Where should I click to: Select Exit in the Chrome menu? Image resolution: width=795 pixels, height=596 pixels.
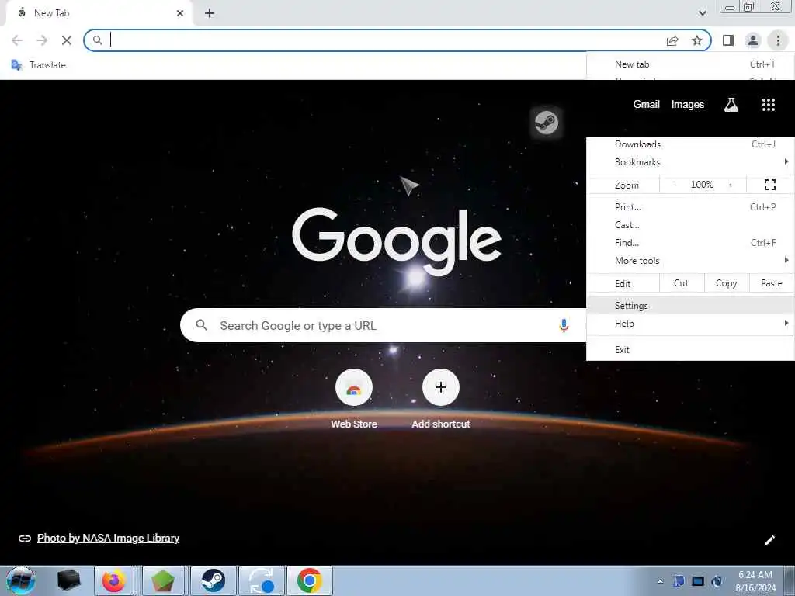[690, 350]
